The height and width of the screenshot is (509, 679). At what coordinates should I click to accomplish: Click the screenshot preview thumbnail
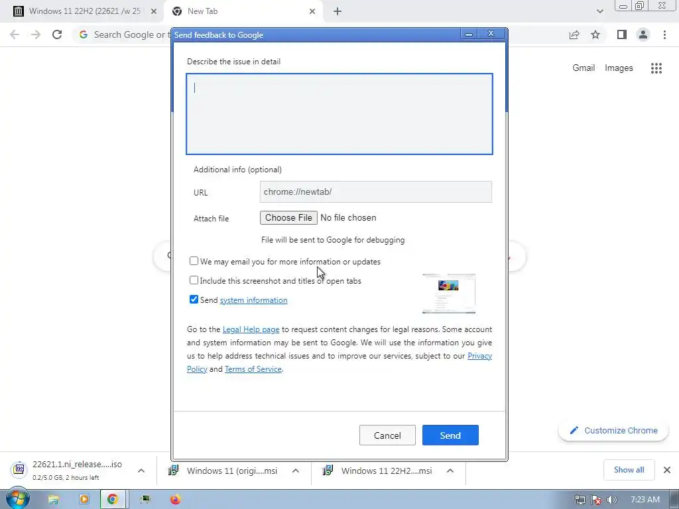click(x=449, y=294)
